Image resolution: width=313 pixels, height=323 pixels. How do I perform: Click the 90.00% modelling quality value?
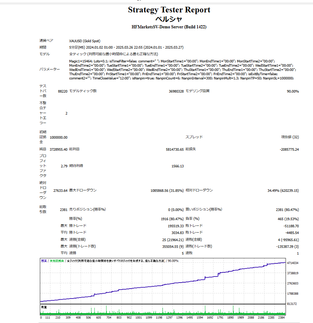click(293, 91)
